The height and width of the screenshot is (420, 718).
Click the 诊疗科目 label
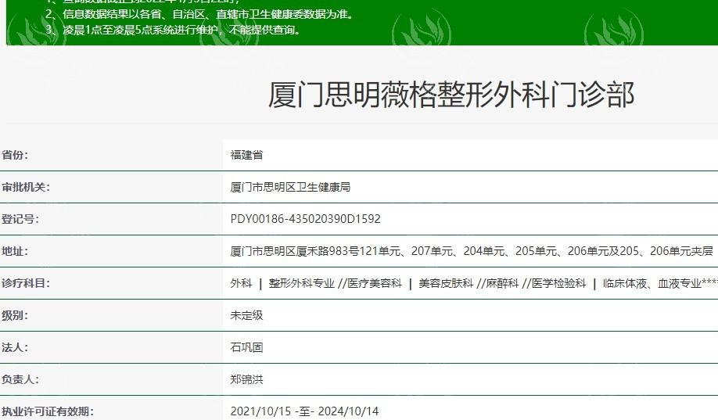point(26,283)
